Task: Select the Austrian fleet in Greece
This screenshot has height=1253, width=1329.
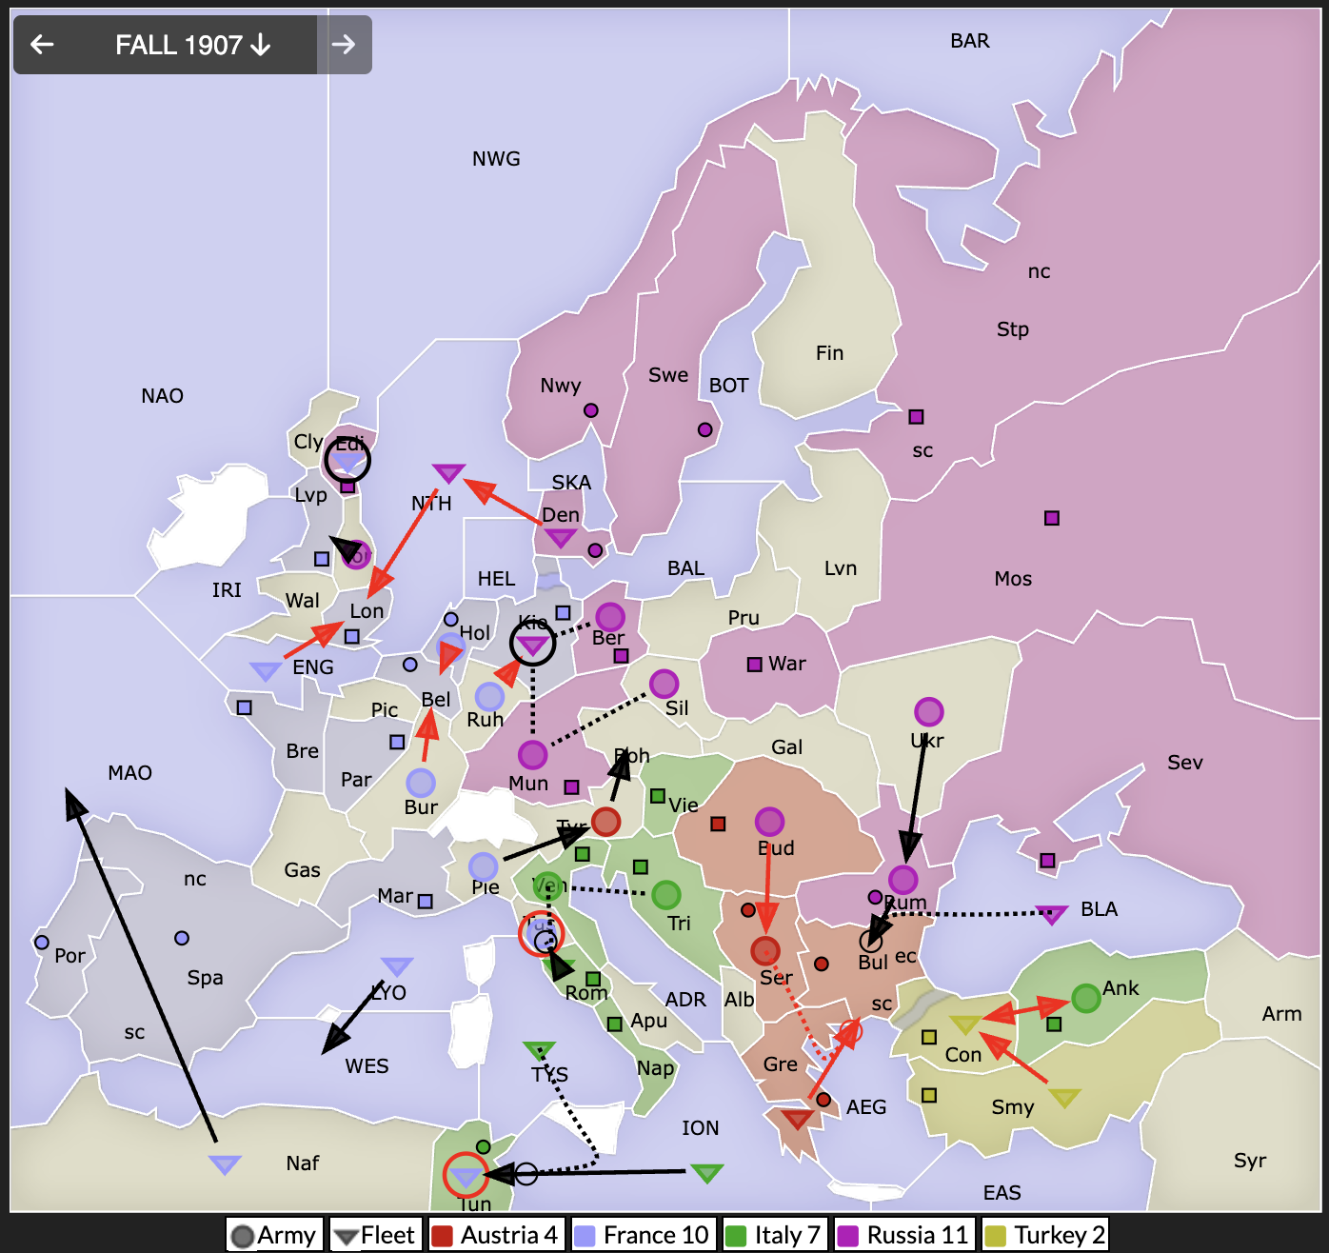Action: [798, 1119]
